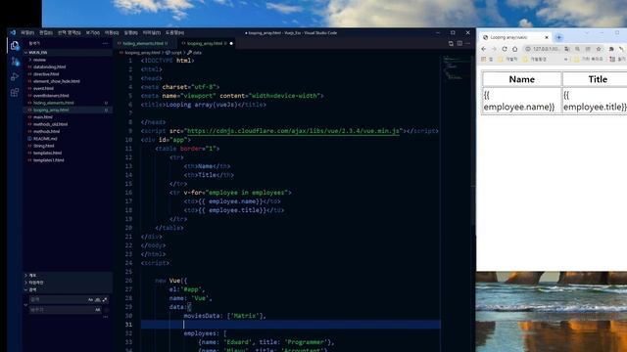Open the Source Control view
This screenshot has height=352, width=627.
pos(15,62)
